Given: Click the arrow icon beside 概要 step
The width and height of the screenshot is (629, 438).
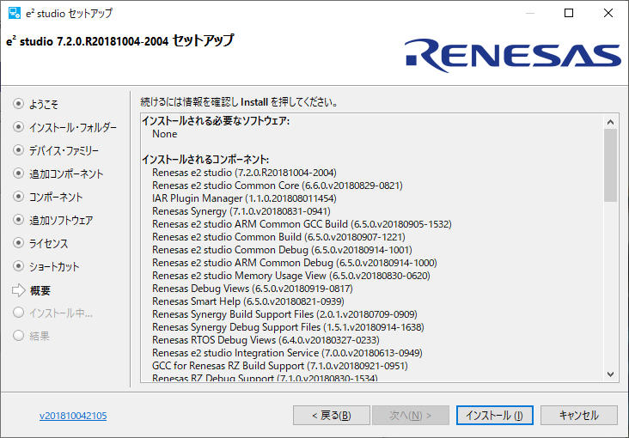Looking at the screenshot, I should click(x=18, y=290).
